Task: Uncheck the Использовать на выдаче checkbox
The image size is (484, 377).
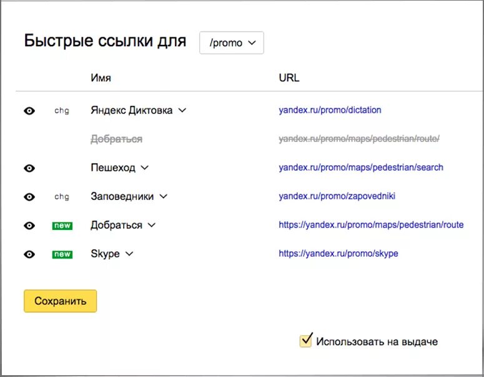Action: point(306,340)
